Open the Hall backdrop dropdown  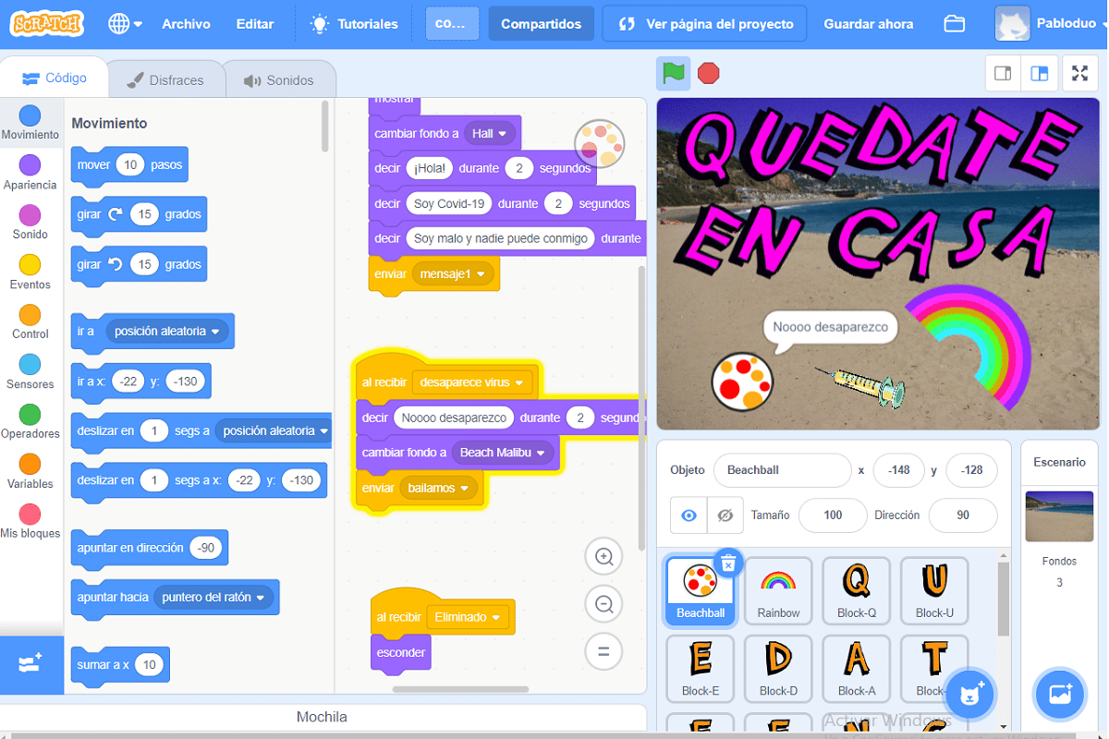click(x=490, y=133)
